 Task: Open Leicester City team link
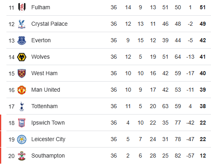click(48, 139)
